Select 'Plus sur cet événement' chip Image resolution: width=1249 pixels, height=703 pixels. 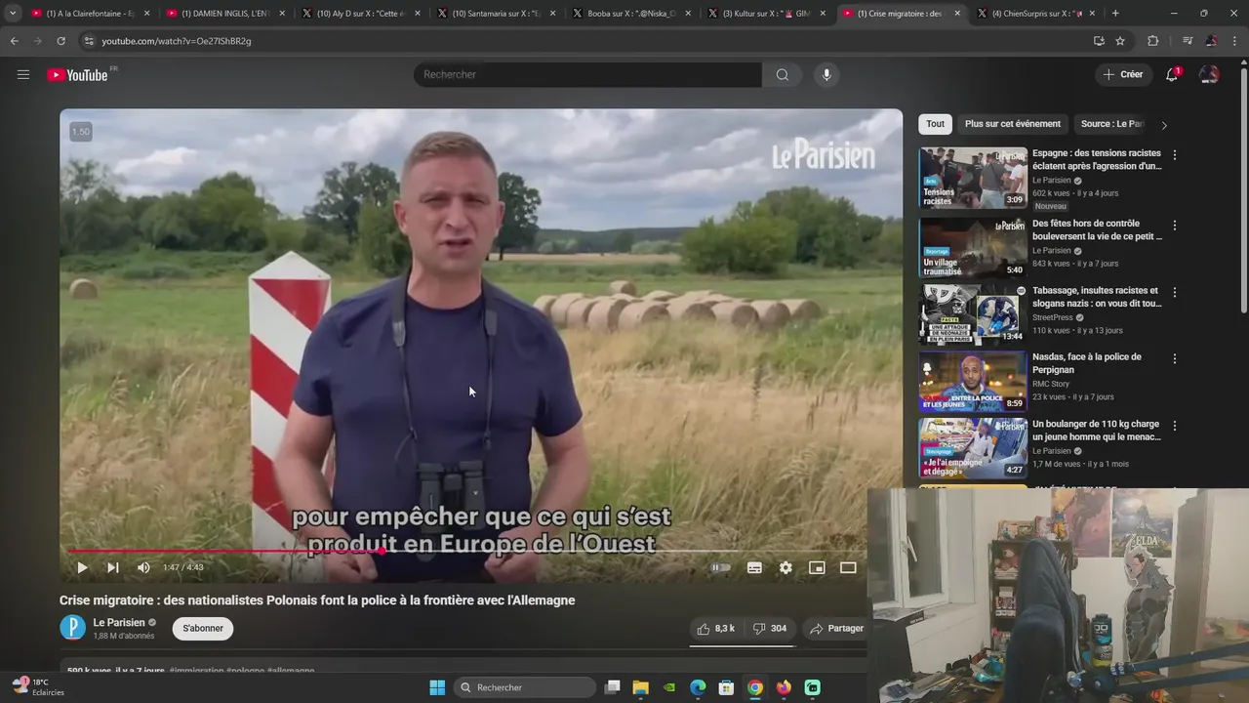1013,124
